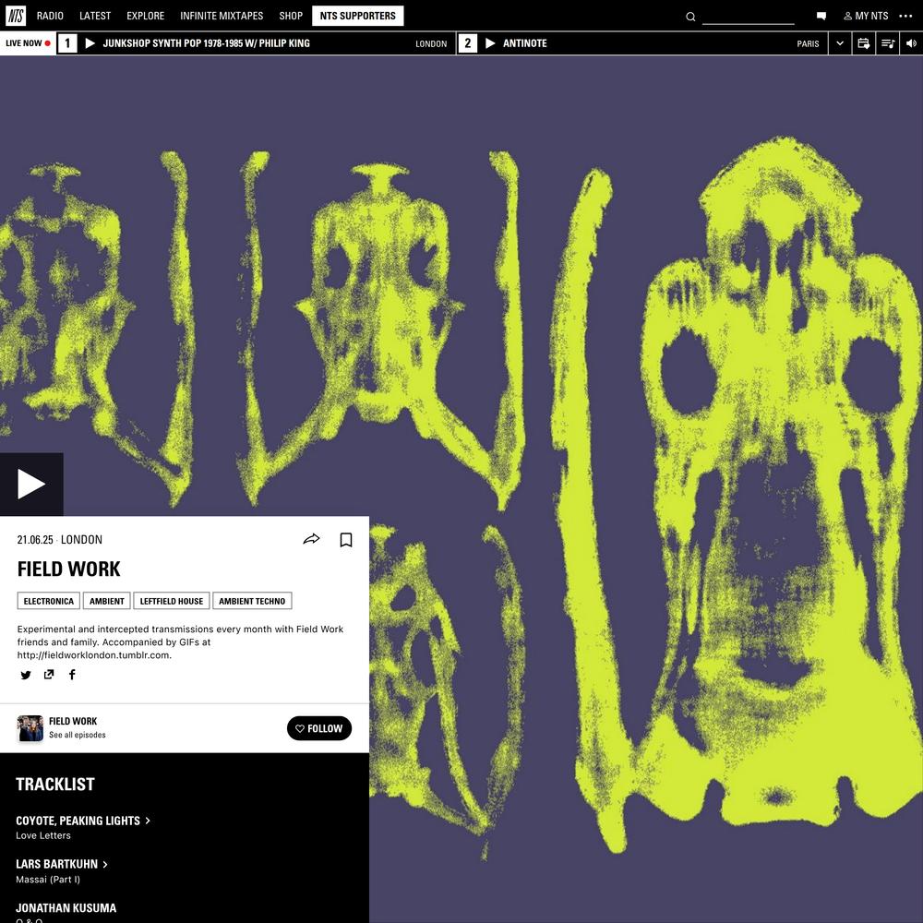
Task: Click the London location on channel 1
Action: point(431,43)
